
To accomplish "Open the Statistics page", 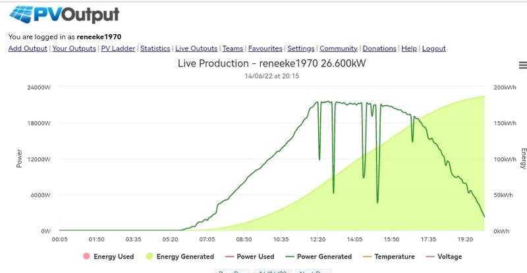I will (155, 49).
